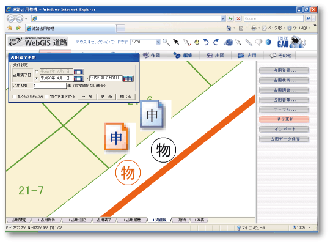Switch to the 占用満了 bottom tab
The image size is (330, 244).
pyautogui.click(x=104, y=220)
